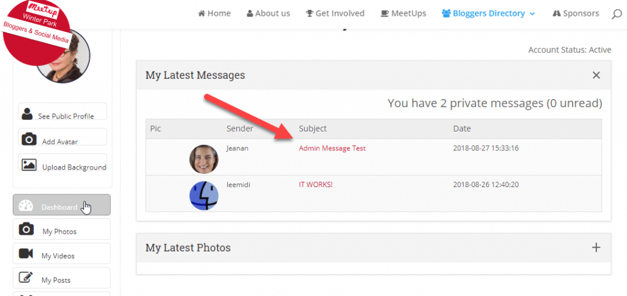This screenshot has width=627, height=296.
Task: Click the My Latest Messages heading
Action: click(195, 75)
